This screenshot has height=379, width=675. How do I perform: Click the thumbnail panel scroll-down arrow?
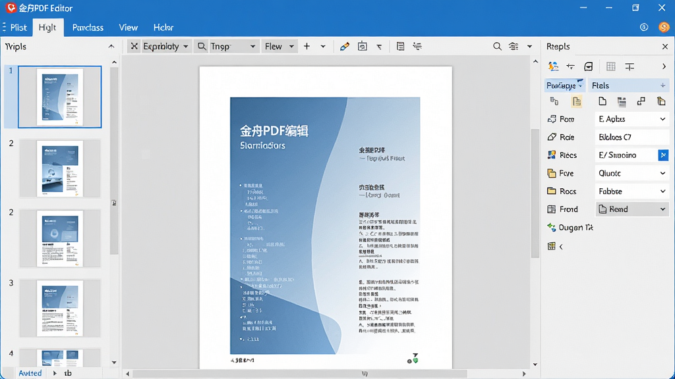point(114,363)
